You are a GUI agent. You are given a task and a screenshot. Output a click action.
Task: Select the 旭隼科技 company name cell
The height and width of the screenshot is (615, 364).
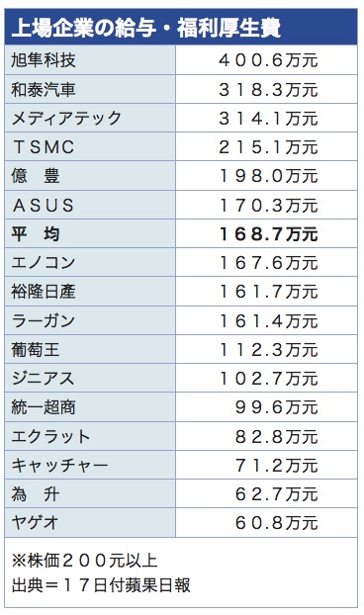pyautogui.click(x=90, y=60)
